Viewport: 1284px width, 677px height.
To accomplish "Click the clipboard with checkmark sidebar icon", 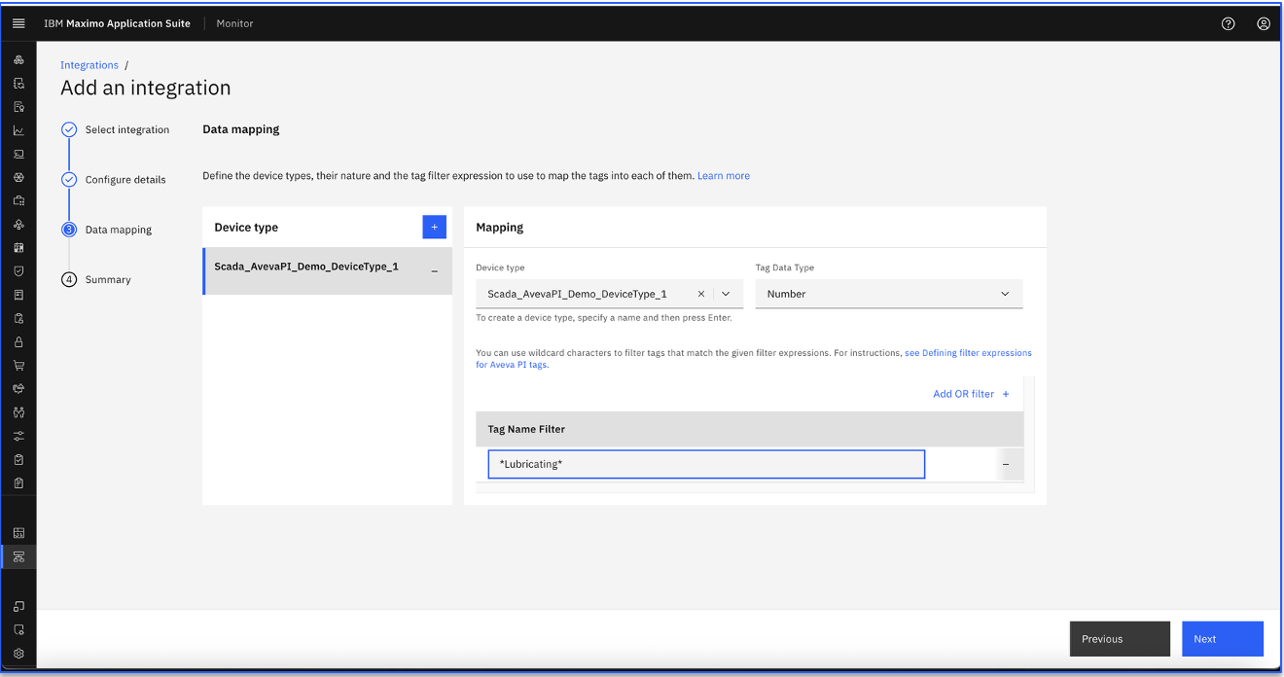I will (18, 459).
